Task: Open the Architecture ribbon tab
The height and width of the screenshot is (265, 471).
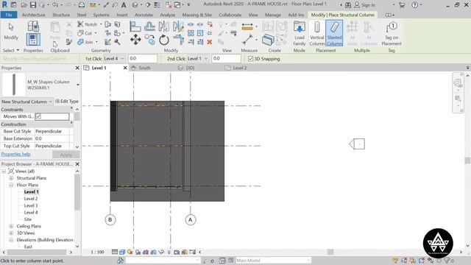Action: 33,15
